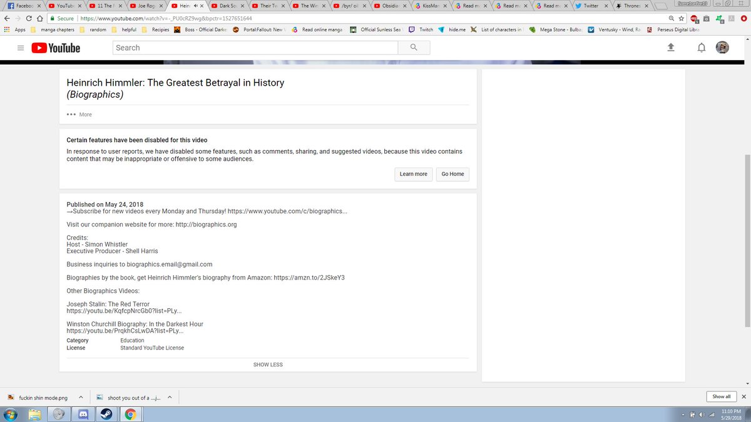Click the Education category link

click(x=132, y=341)
